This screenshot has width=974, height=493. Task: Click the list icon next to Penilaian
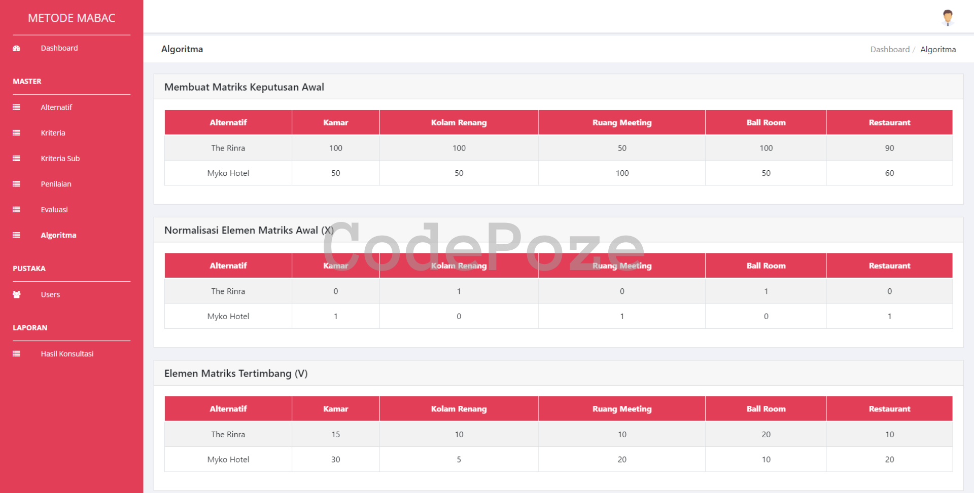pyautogui.click(x=16, y=184)
